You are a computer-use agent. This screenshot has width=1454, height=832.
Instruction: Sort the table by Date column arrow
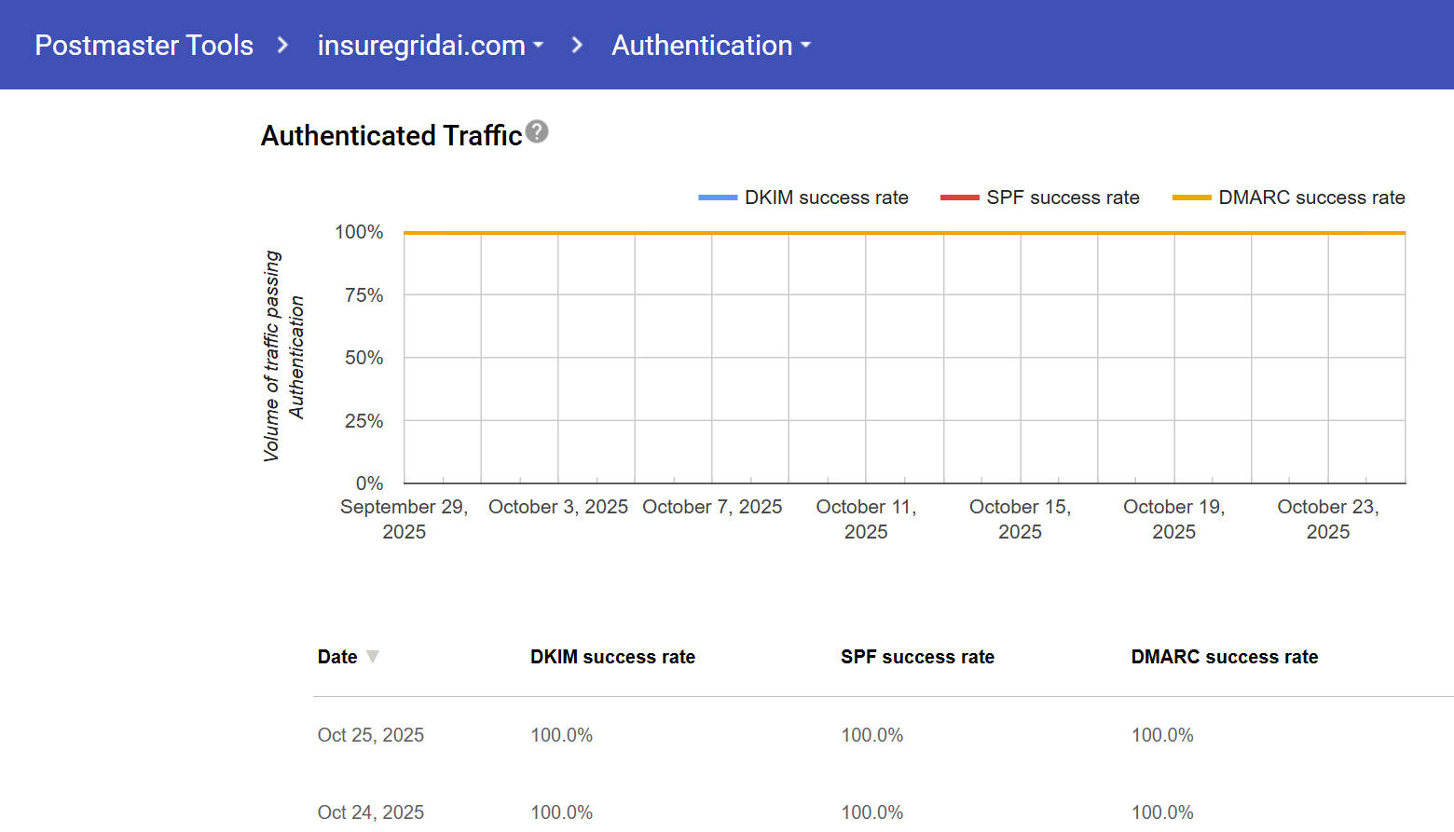[373, 657]
